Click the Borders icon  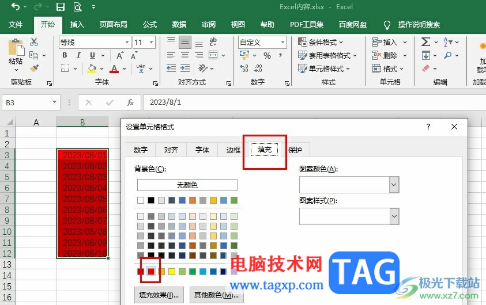click(x=65, y=68)
